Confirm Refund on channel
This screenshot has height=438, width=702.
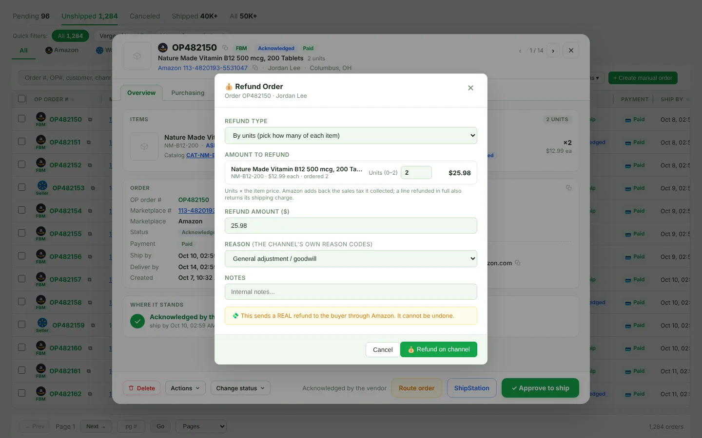[x=439, y=349]
